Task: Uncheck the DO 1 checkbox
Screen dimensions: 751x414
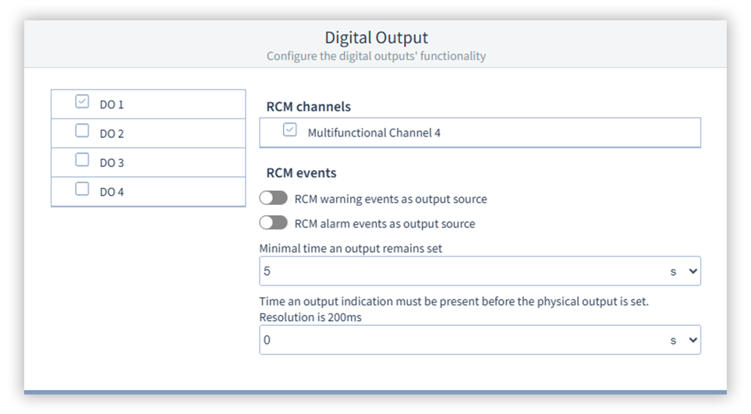Action: click(x=82, y=102)
